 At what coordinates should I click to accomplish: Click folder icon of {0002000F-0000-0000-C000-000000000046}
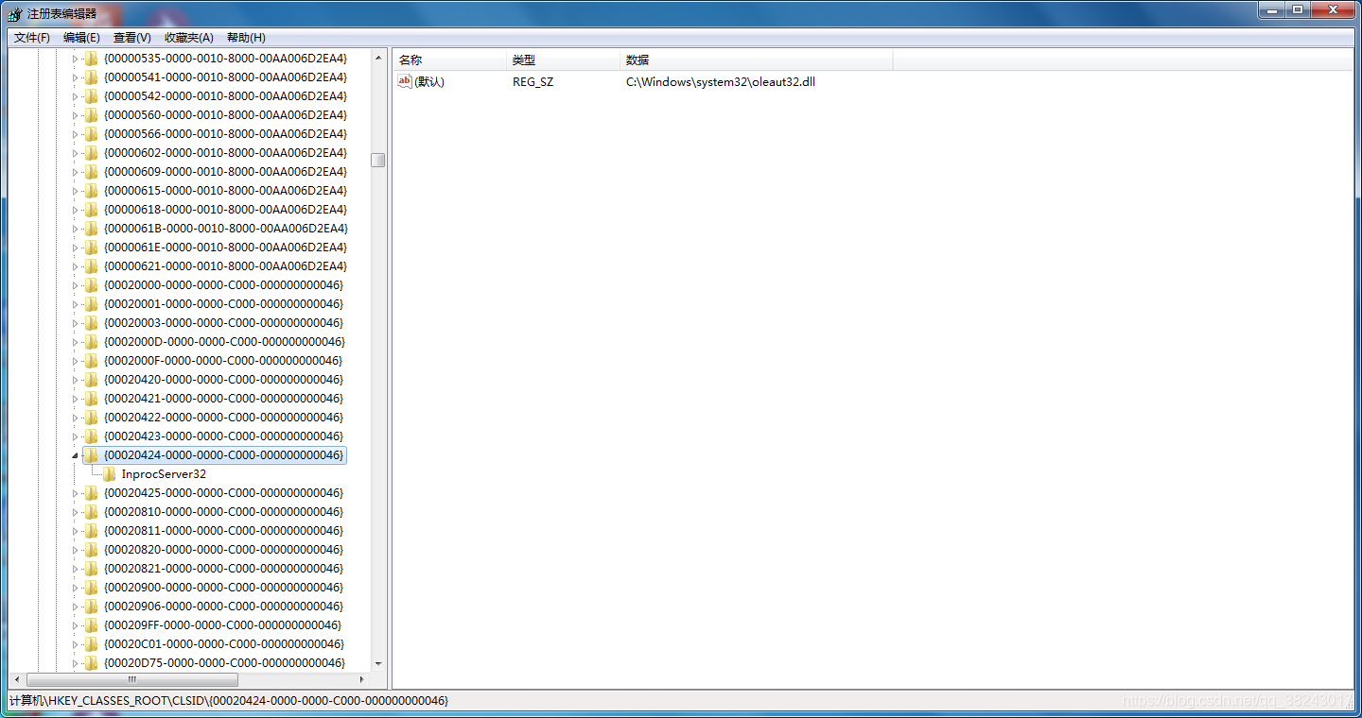pos(91,361)
